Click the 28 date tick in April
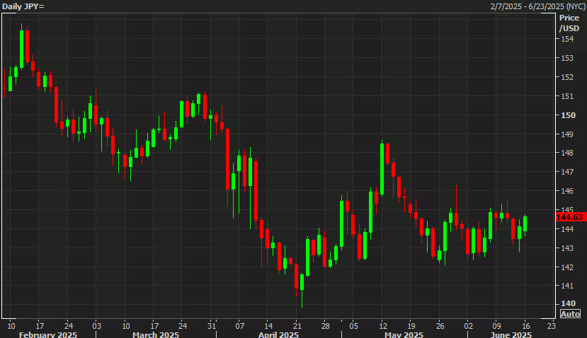 click(325, 326)
